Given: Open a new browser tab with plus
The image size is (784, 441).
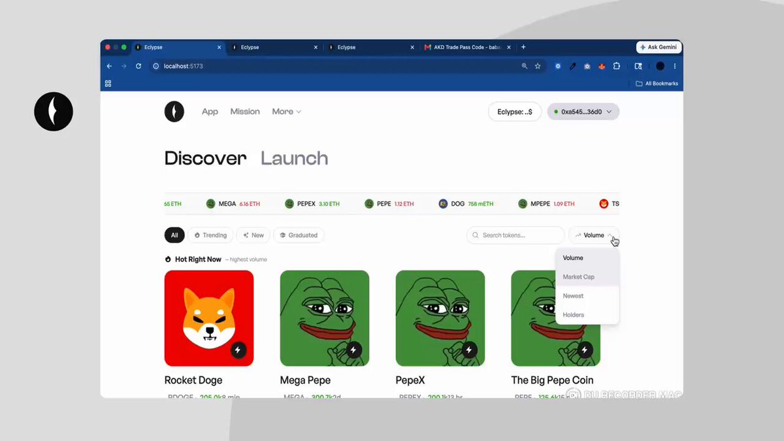Looking at the screenshot, I should [523, 47].
